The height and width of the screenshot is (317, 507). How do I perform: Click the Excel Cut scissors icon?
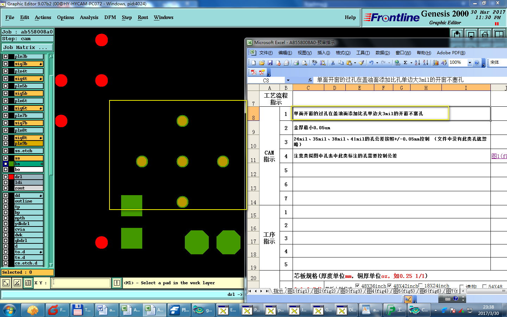(x=333, y=63)
